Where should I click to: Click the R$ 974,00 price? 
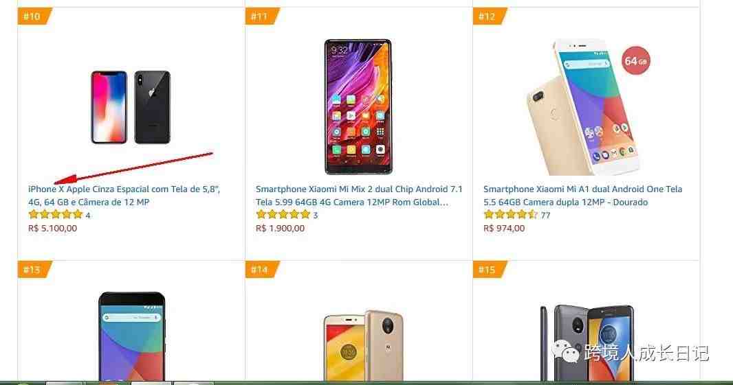click(x=504, y=229)
